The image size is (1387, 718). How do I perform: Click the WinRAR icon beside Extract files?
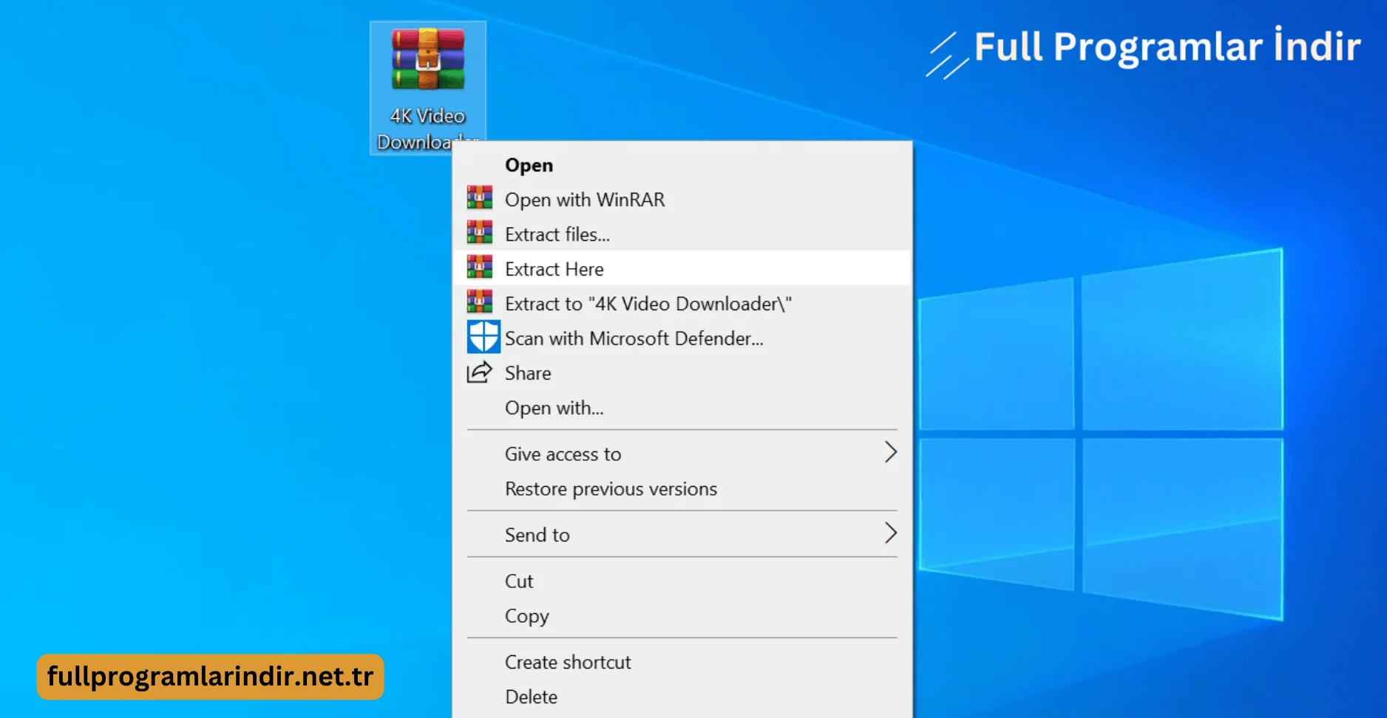480,233
